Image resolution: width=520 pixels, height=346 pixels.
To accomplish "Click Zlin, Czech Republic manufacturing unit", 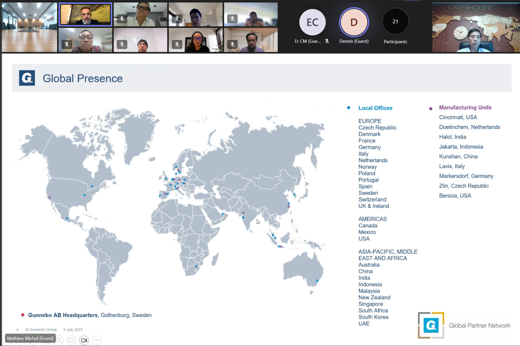I will (x=464, y=186).
